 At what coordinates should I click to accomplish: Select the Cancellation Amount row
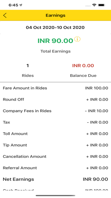pos(55,156)
